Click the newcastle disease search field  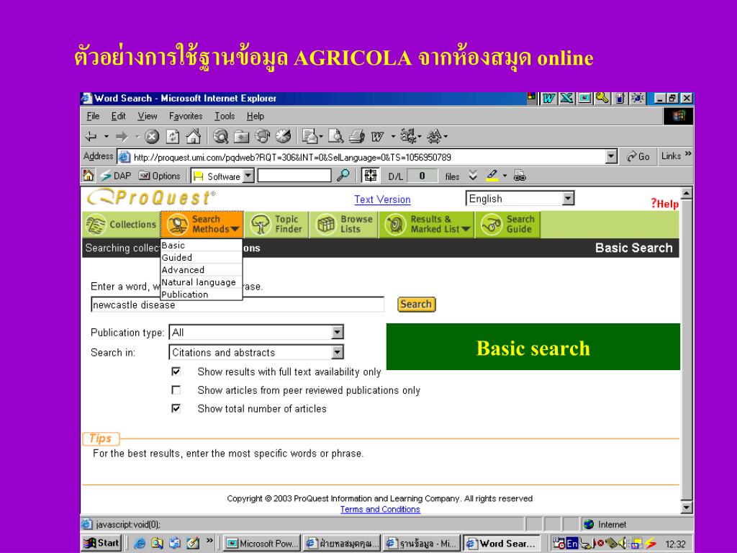[x=238, y=305]
